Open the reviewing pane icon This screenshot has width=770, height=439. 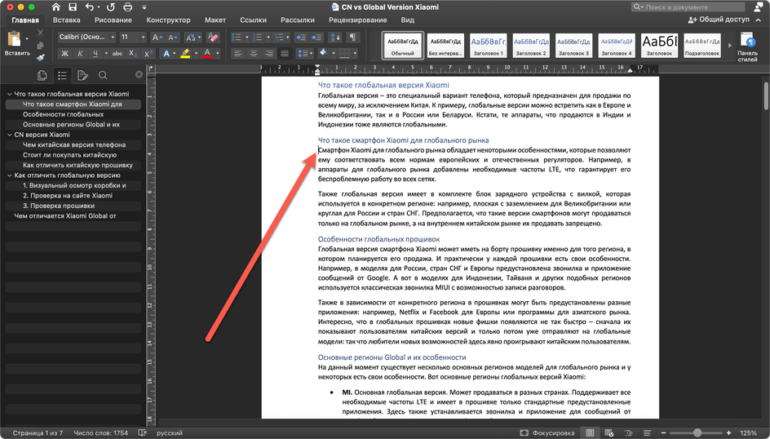[x=82, y=75]
